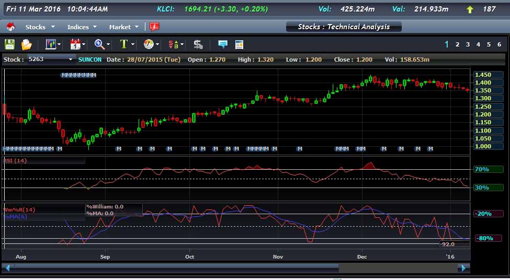510x280 pixels.
Task: Open a saved chart using the folder icon
Action: pos(27,44)
